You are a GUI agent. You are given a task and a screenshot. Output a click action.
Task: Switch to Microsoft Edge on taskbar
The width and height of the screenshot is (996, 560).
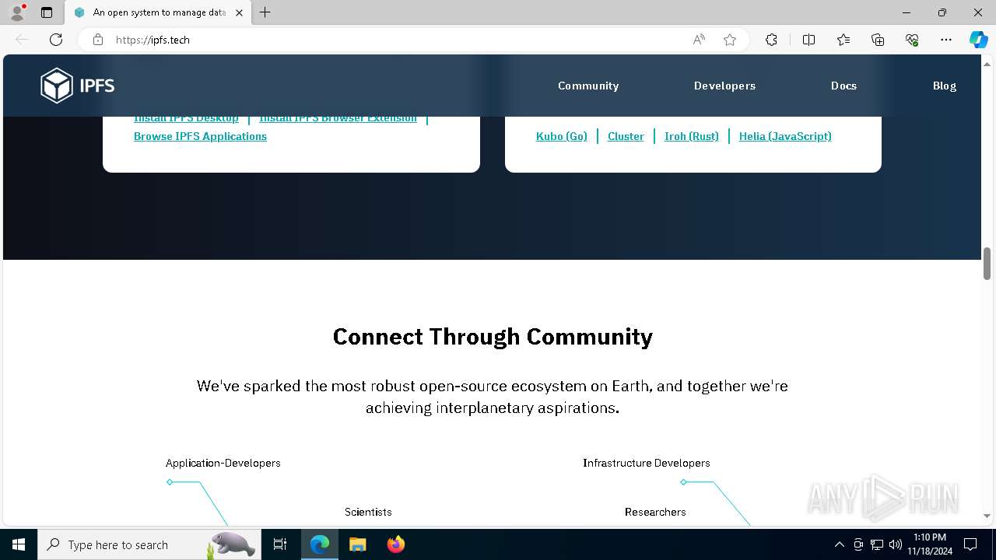[320, 544]
